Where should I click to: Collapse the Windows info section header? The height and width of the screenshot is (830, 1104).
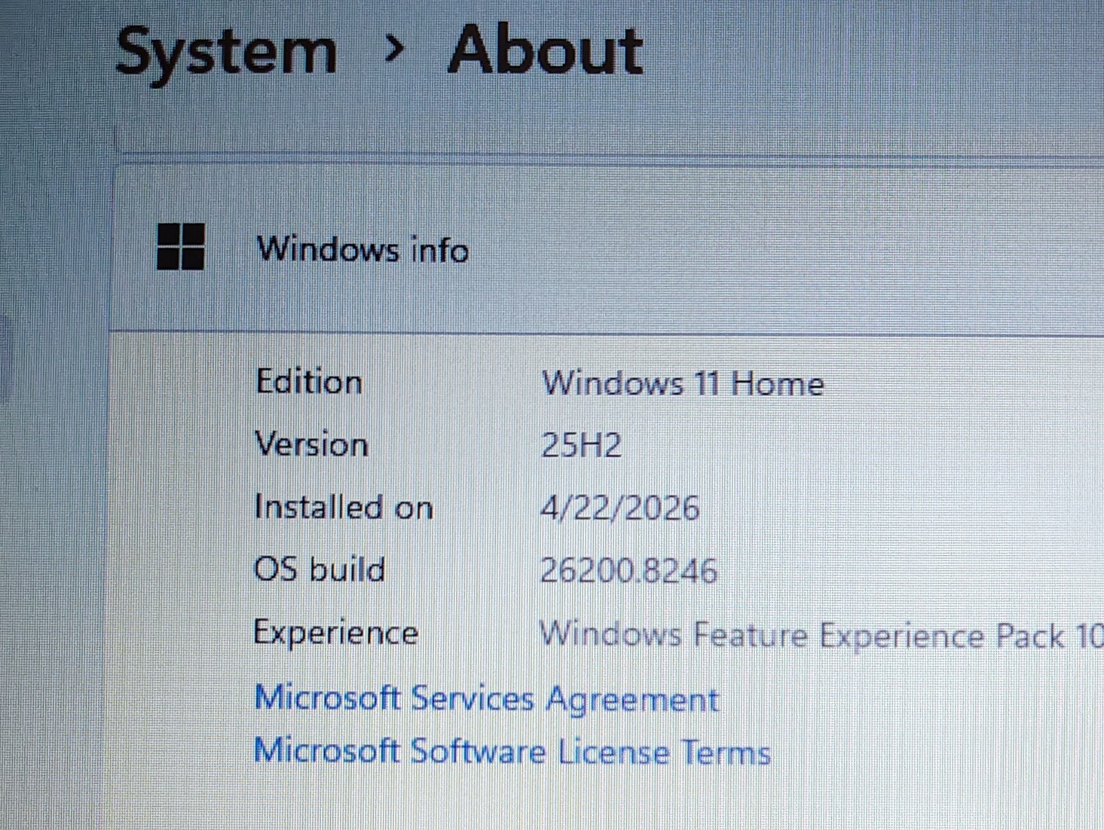click(607, 248)
